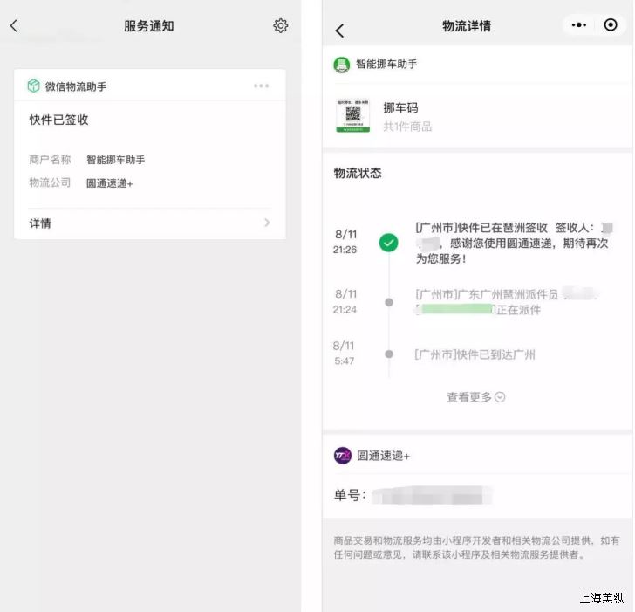Close the mini program with the circle button

[611, 25]
